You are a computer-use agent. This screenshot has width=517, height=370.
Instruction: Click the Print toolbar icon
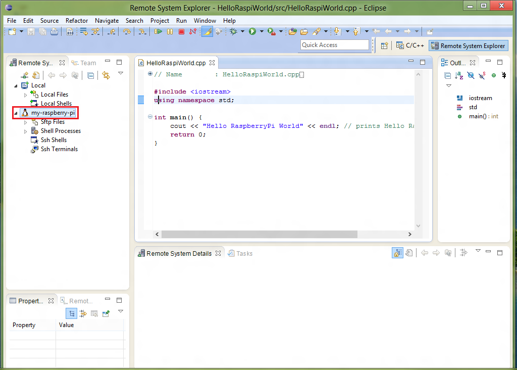(x=54, y=32)
